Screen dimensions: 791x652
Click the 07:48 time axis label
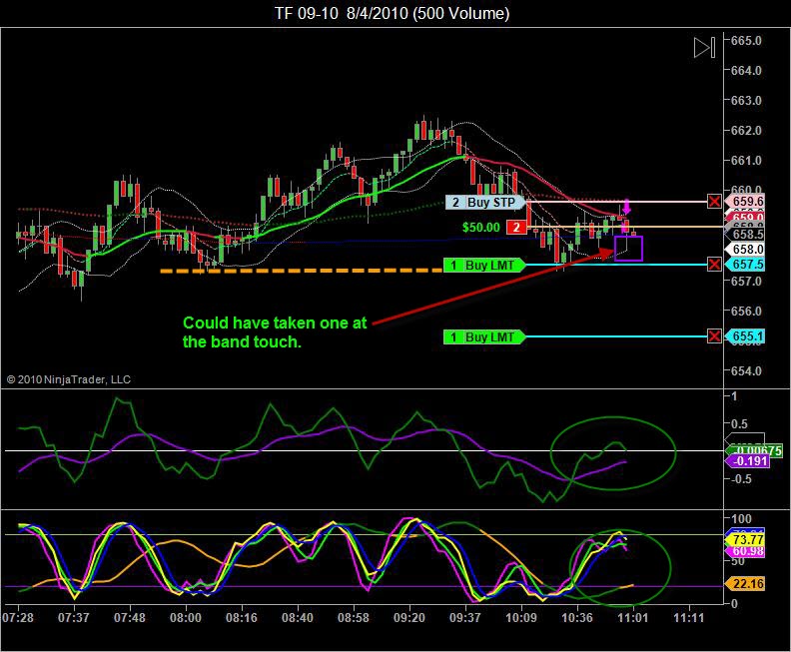[x=130, y=618]
